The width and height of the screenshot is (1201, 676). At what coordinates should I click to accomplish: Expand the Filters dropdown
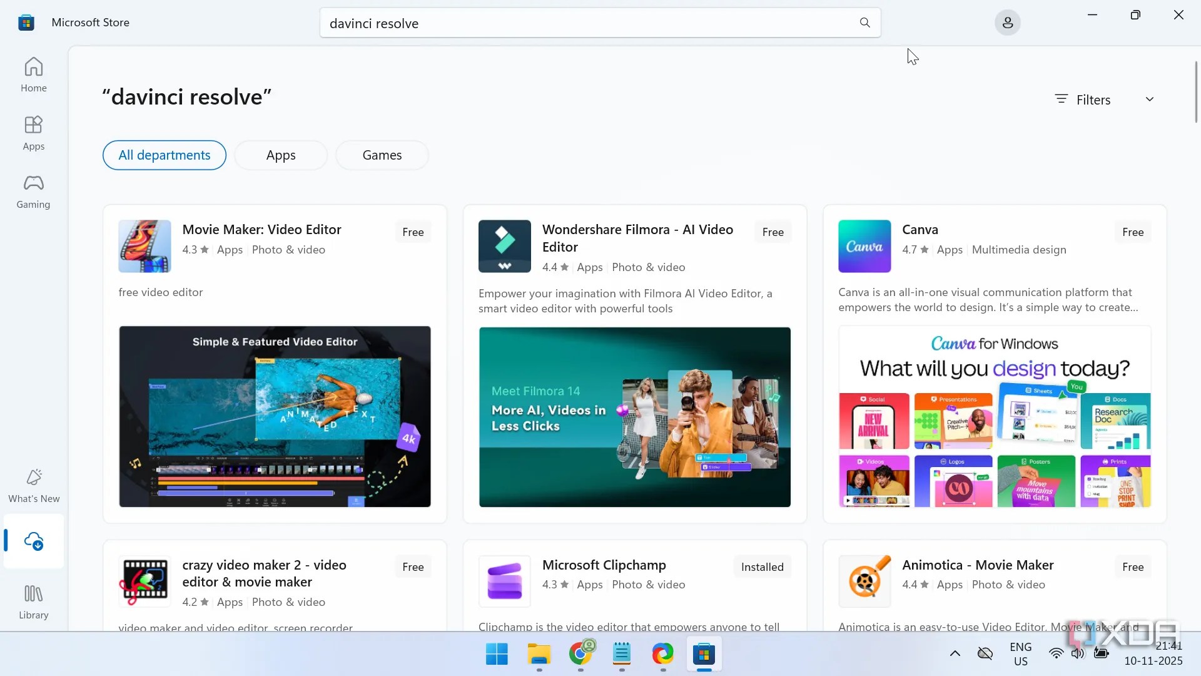coord(1104,100)
